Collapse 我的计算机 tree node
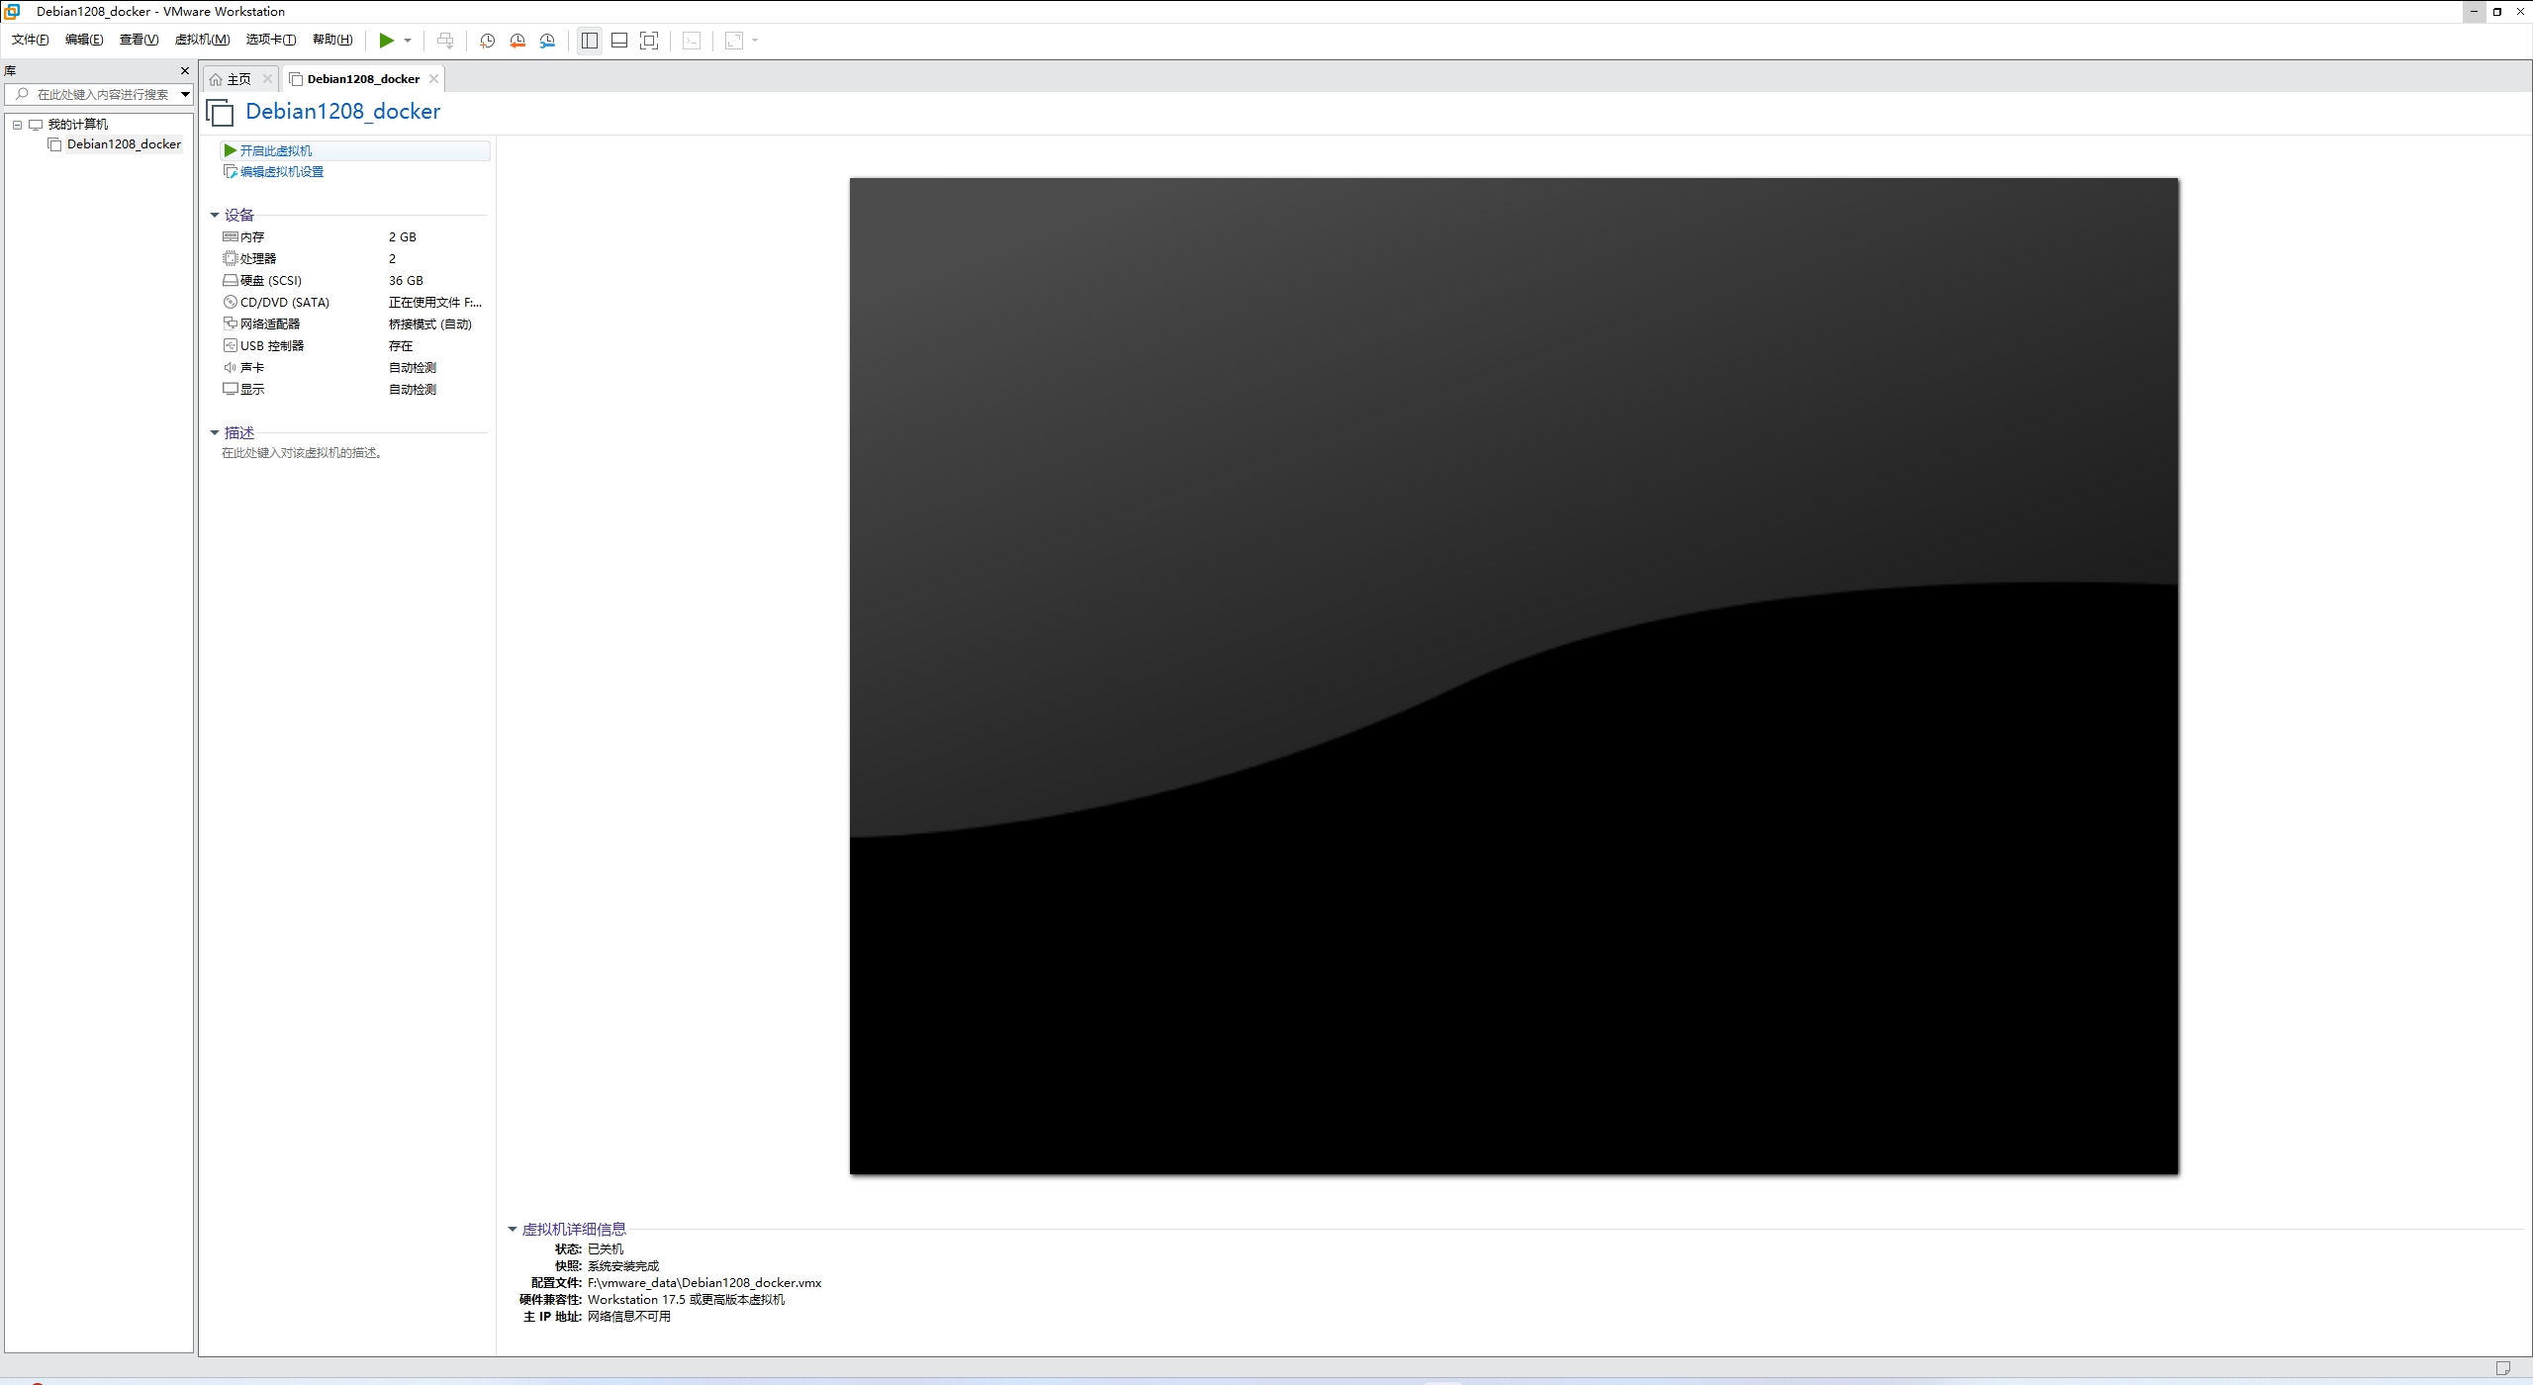 pyautogui.click(x=17, y=125)
